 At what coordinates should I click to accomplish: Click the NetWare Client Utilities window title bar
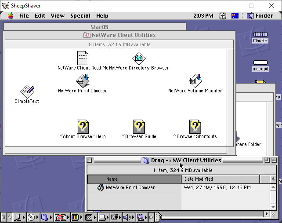[x=119, y=35]
